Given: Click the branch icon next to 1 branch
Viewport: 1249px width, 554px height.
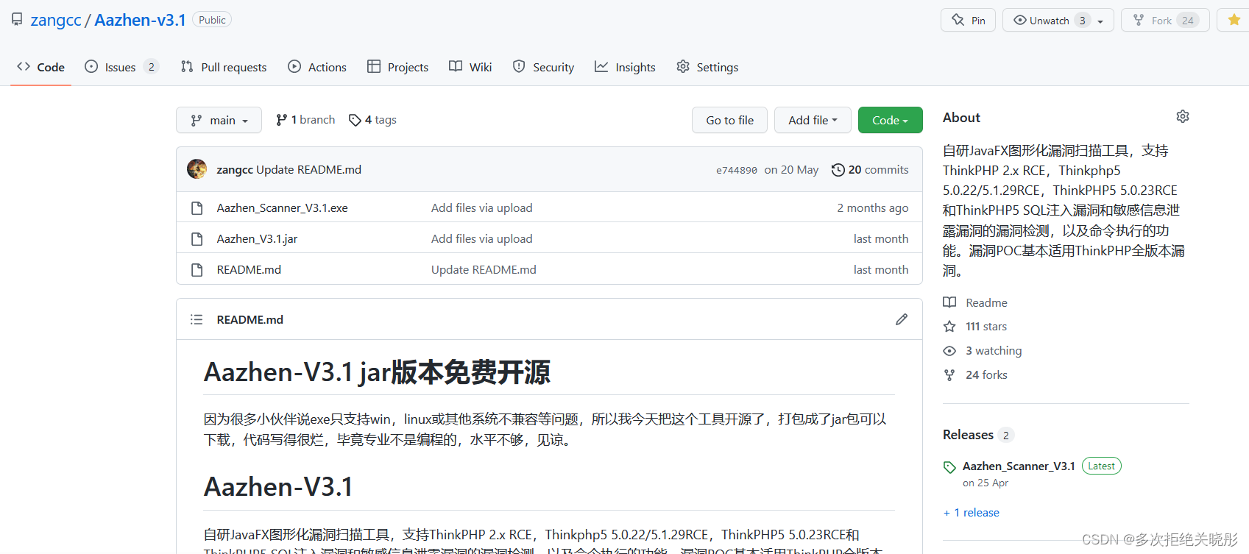Looking at the screenshot, I should pyautogui.click(x=282, y=120).
